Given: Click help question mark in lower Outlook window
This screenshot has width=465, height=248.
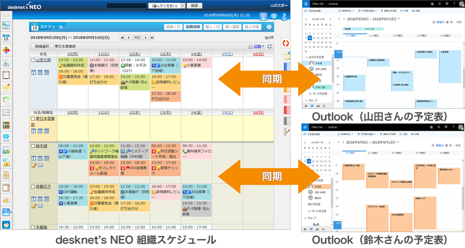Looking at the screenshot, I should pos(453,127).
